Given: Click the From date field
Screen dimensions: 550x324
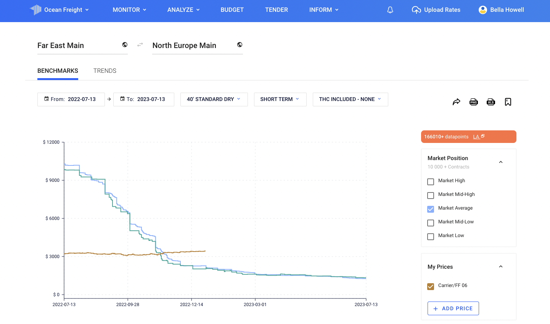Looking at the screenshot, I should (x=71, y=99).
